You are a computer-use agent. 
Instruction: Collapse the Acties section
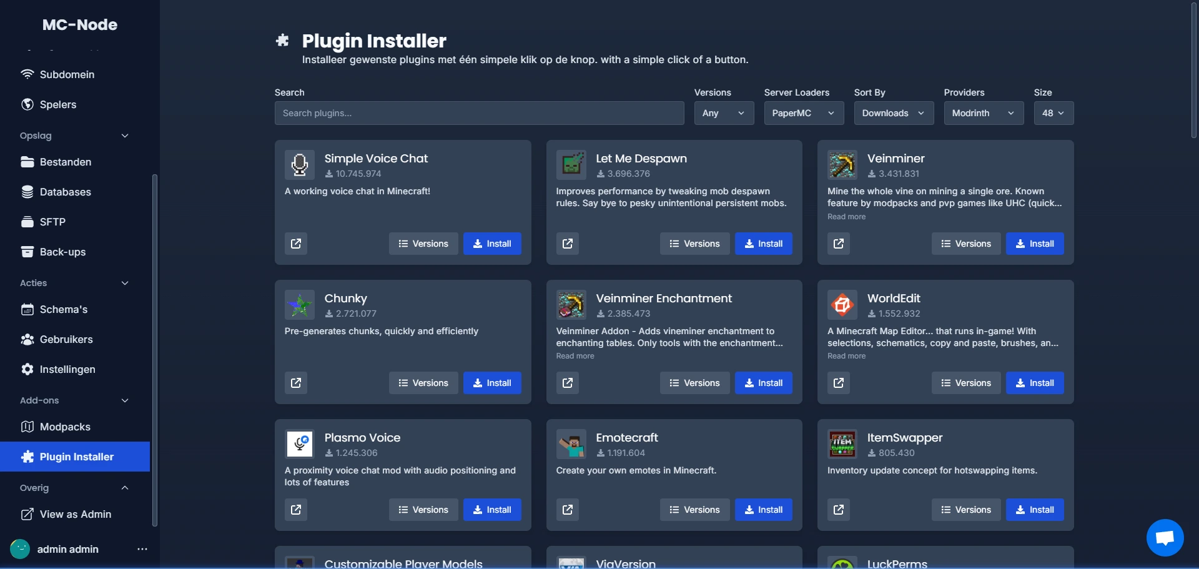click(x=125, y=283)
